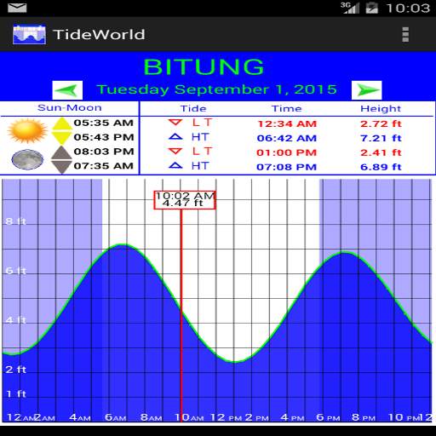436x436 pixels.
Task: Tap the TideWorld app logo icon
Action: point(29,35)
